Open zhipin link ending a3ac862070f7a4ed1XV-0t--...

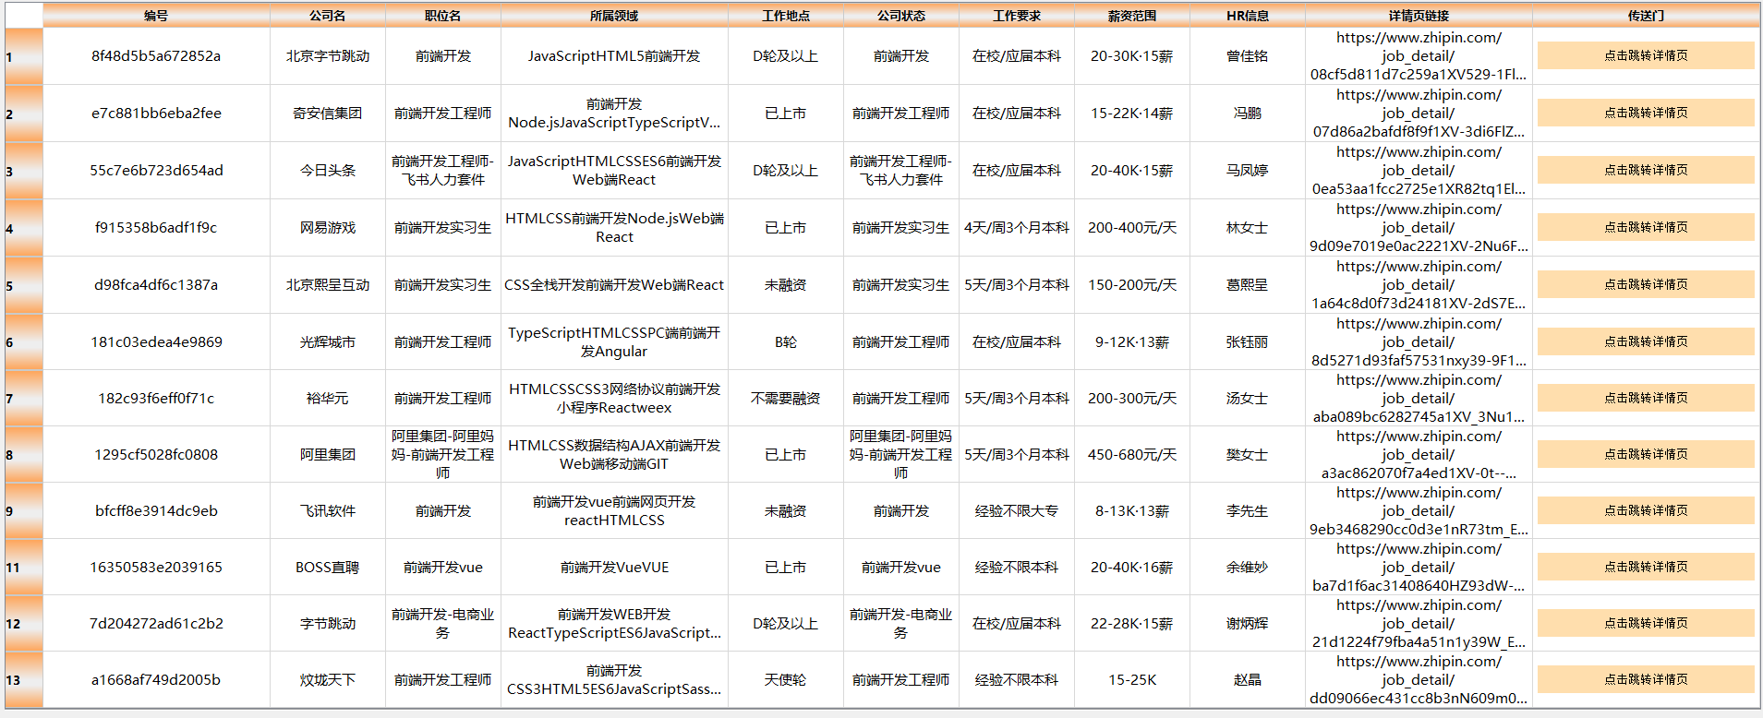point(1419,454)
